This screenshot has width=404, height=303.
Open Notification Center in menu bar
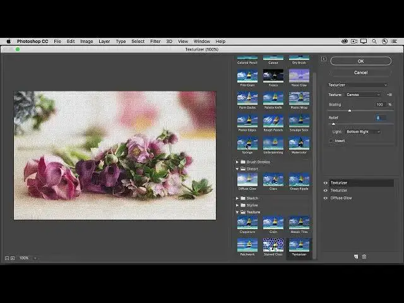(394, 41)
